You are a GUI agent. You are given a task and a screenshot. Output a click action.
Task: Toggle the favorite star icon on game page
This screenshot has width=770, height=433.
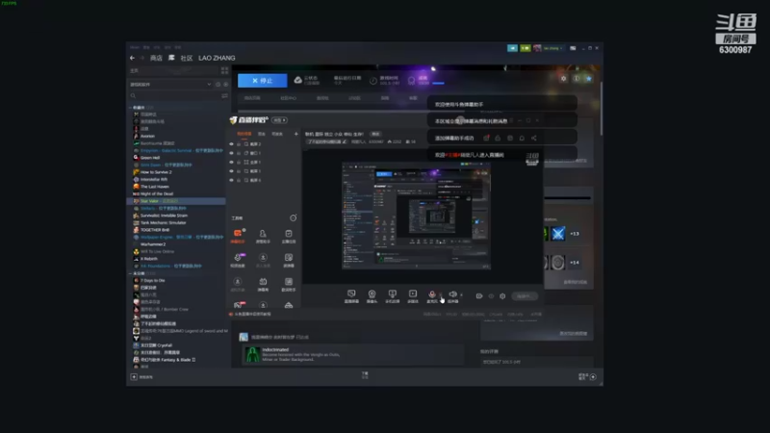[x=589, y=79]
